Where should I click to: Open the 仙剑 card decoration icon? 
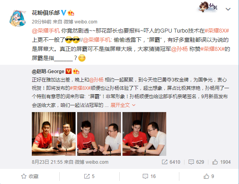click(x=208, y=7)
